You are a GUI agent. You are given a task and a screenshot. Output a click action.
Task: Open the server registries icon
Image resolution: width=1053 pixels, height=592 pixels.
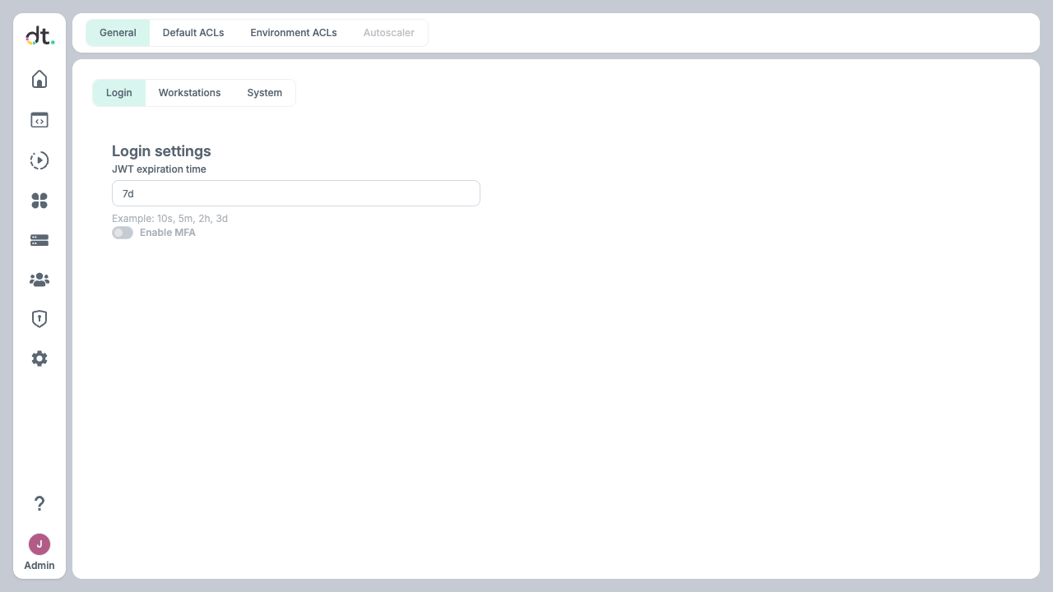click(39, 240)
